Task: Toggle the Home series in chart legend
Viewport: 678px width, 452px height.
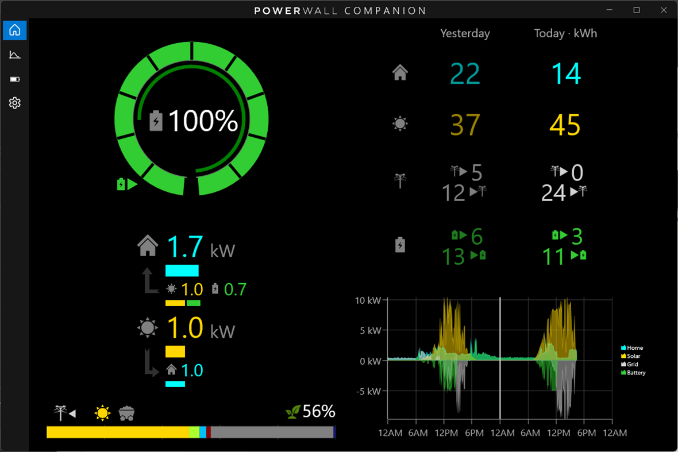Action: [634, 347]
